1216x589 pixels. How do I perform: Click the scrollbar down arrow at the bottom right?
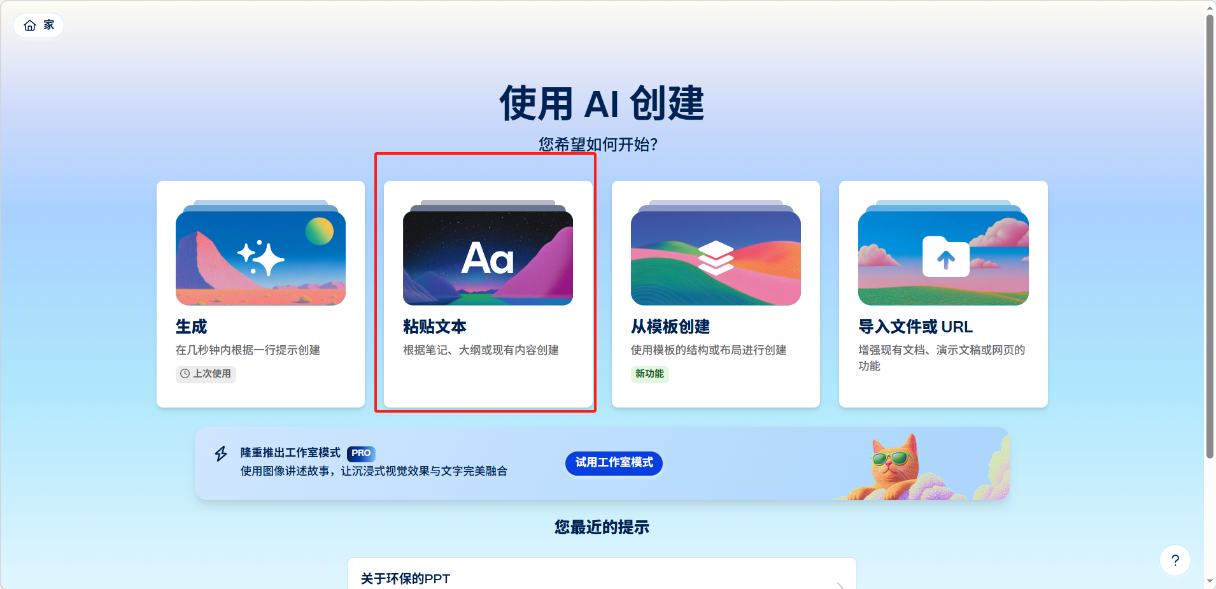(x=1210, y=581)
